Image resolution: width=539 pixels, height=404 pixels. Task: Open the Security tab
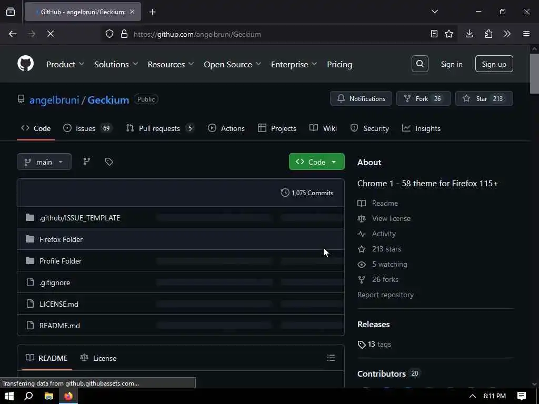tap(370, 128)
